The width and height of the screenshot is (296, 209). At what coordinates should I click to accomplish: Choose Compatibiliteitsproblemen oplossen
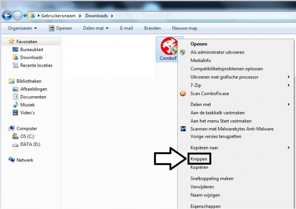coord(227,69)
